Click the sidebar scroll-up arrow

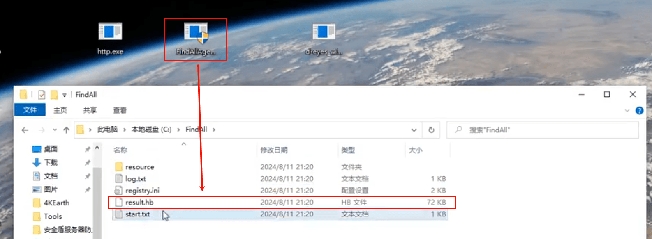click(x=97, y=148)
